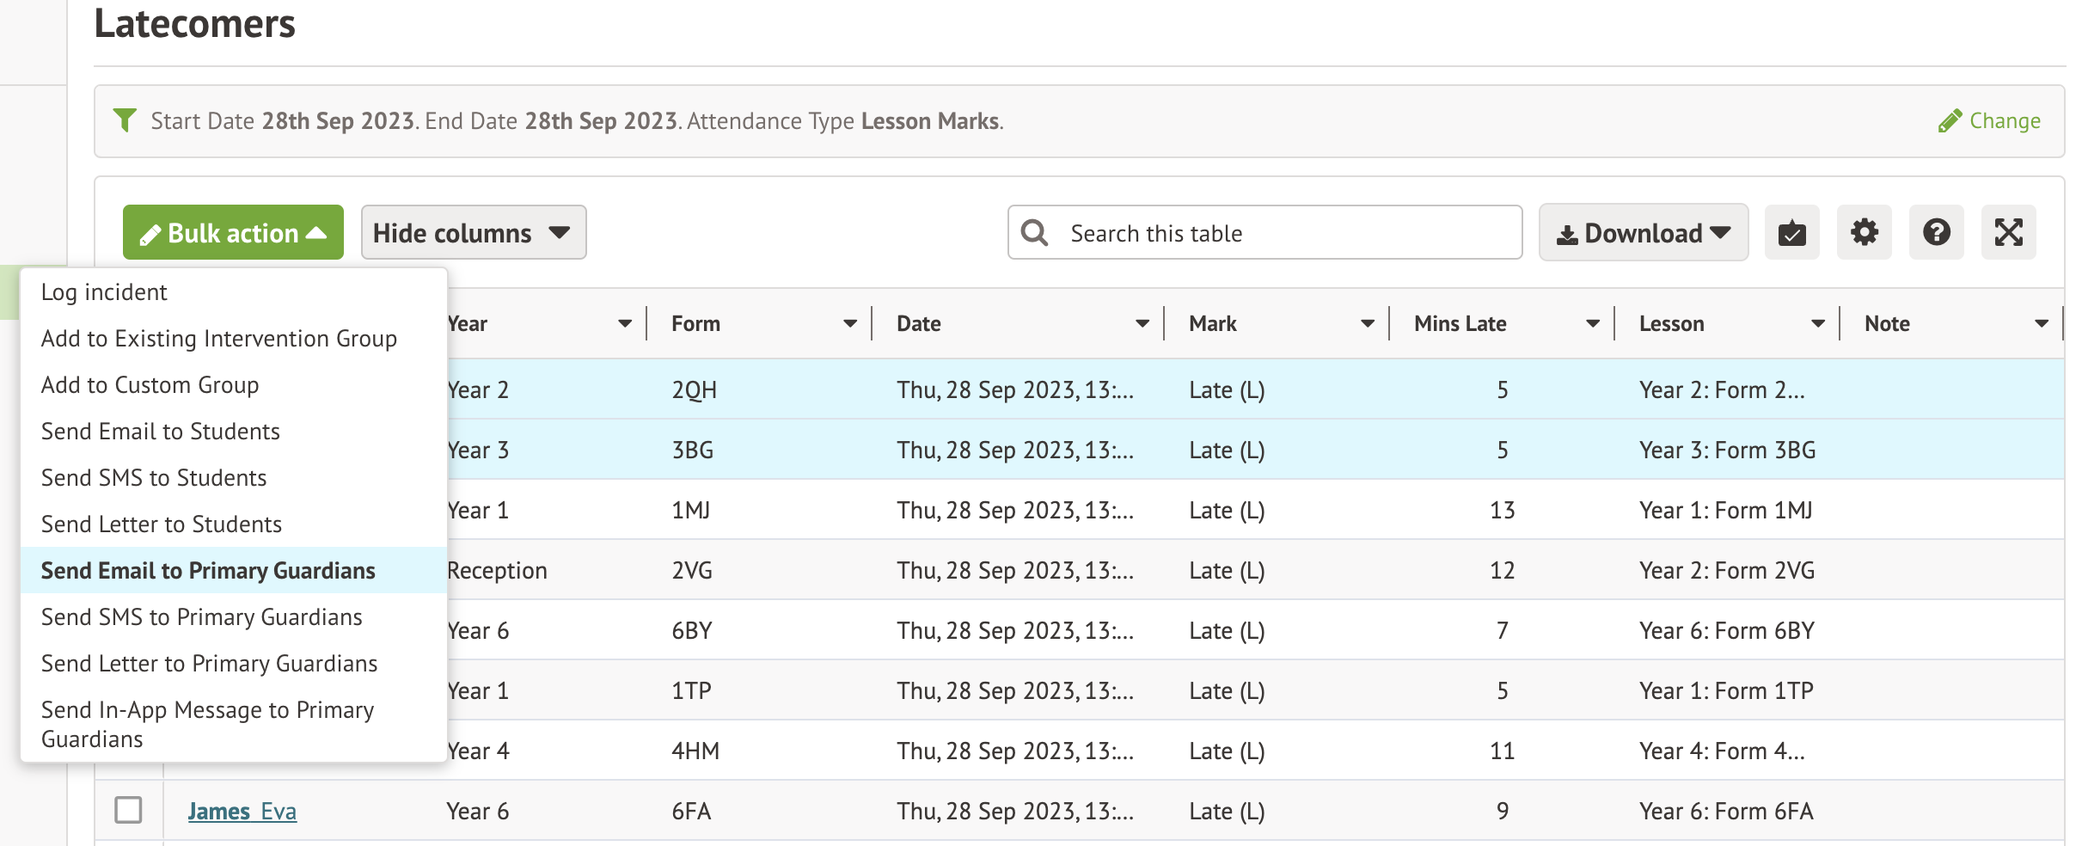This screenshot has height=846, width=2082.
Task: Open the Download dropdown menu
Action: tap(1643, 233)
